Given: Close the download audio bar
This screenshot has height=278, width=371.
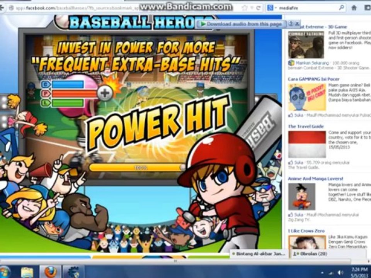Looking at the screenshot, I should (x=297, y=24).
